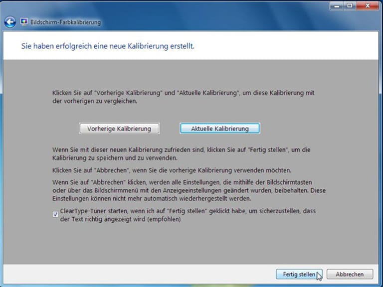Maximize the calibration window
The image size is (383, 287).
tap(350, 6)
